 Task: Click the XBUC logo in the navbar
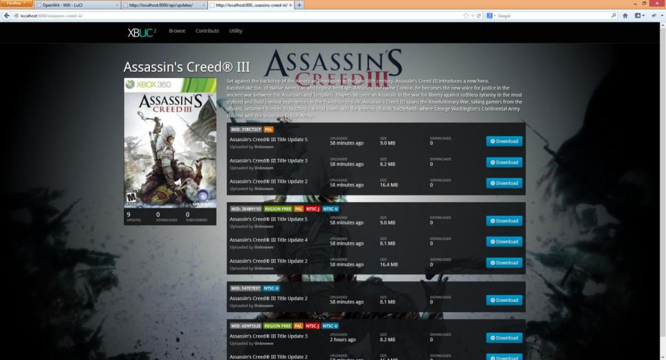coord(142,32)
